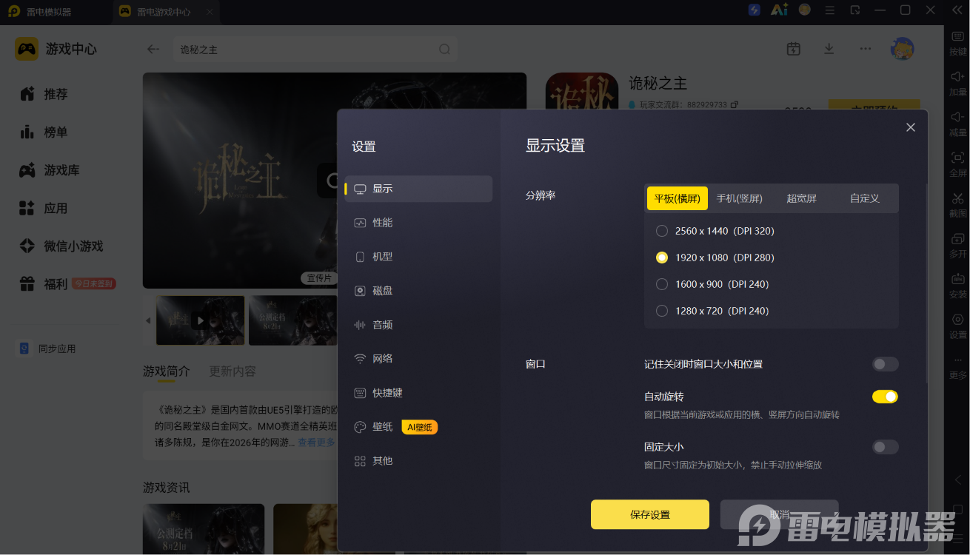Open the 自定义 resolution tab
This screenshot has width=970, height=555.
[x=864, y=198]
